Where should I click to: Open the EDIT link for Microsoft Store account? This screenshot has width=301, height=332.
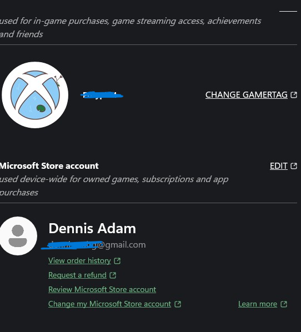(x=279, y=166)
